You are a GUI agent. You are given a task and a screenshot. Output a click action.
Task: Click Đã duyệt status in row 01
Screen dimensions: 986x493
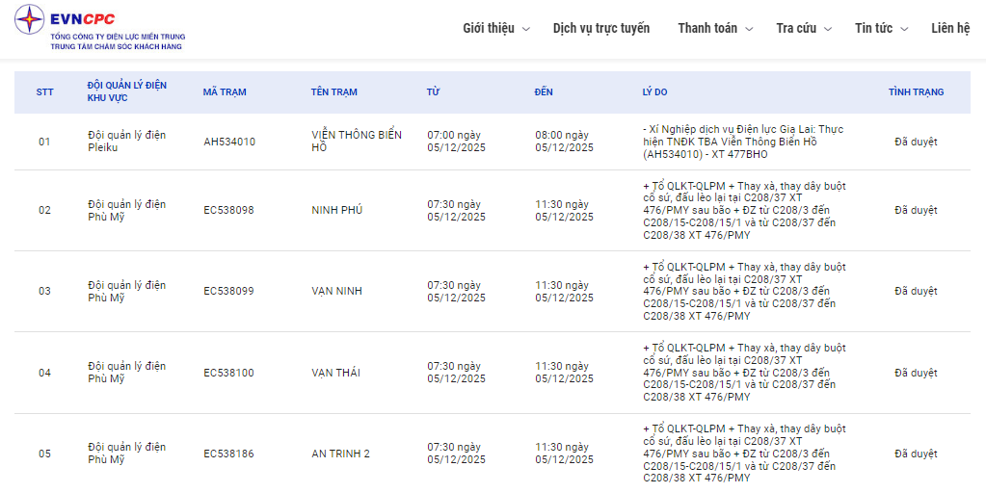[x=915, y=142]
